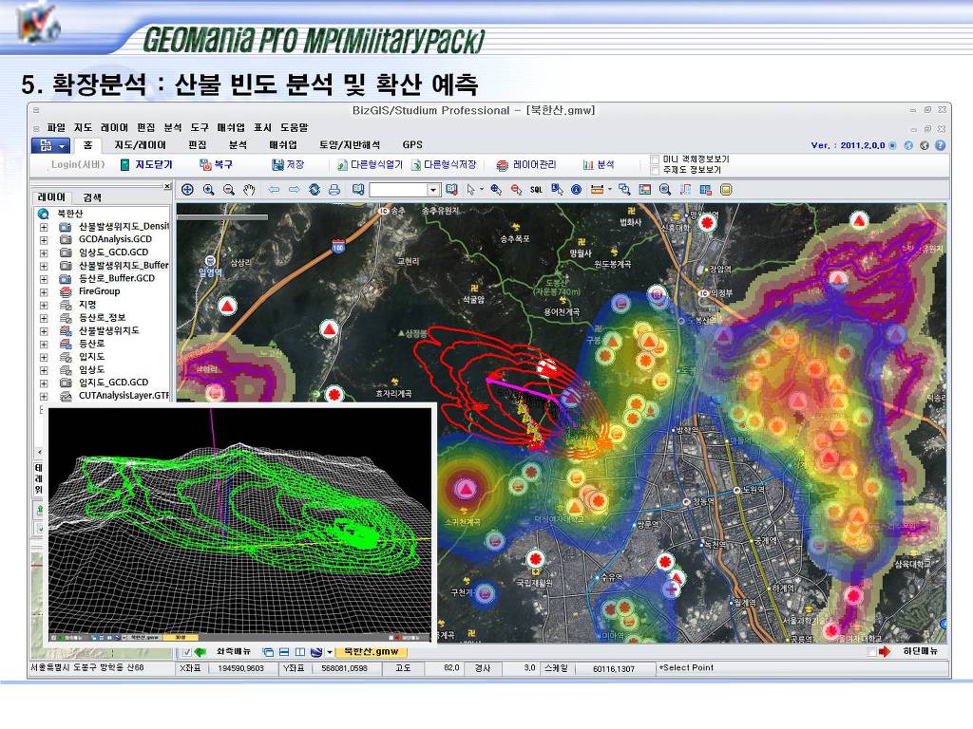
Task: Click the zoom in magnifier tool
Action: (x=208, y=190)
